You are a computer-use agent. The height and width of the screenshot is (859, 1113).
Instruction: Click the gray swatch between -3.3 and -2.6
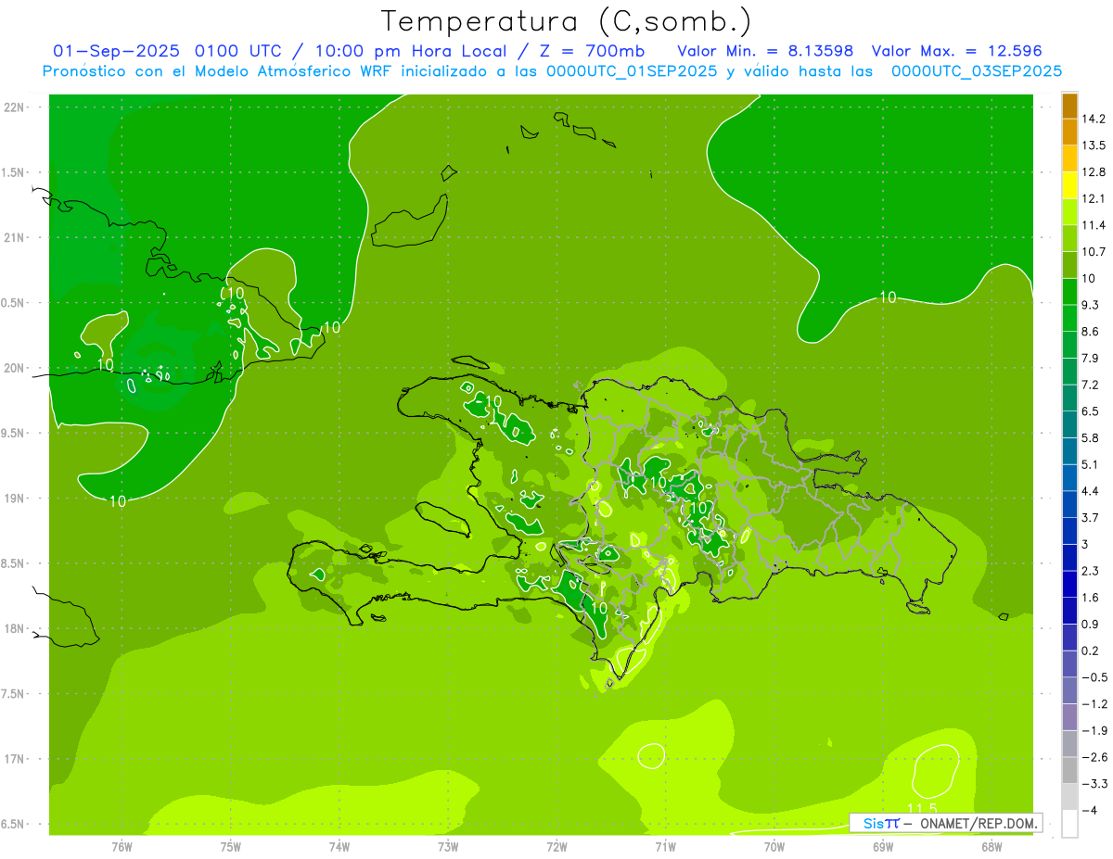pos(1069,769)
